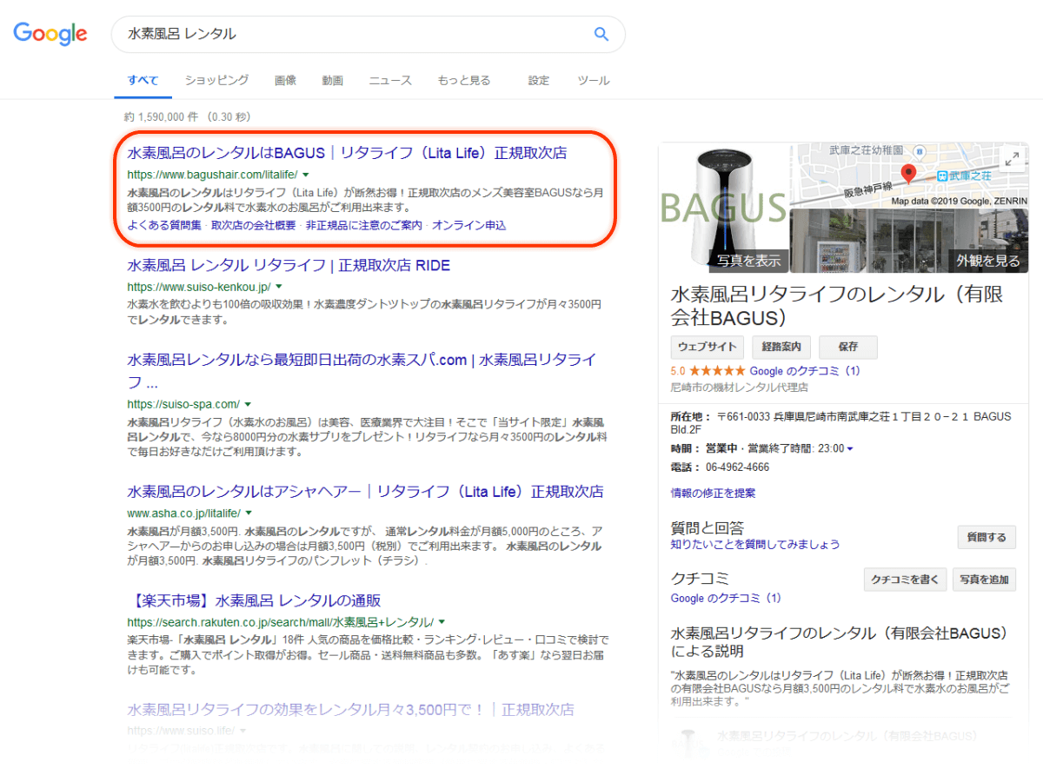Click the 保存 save button
This screenshot has width=1043, height=782.
pyautogui.click(x=848, y=347)
